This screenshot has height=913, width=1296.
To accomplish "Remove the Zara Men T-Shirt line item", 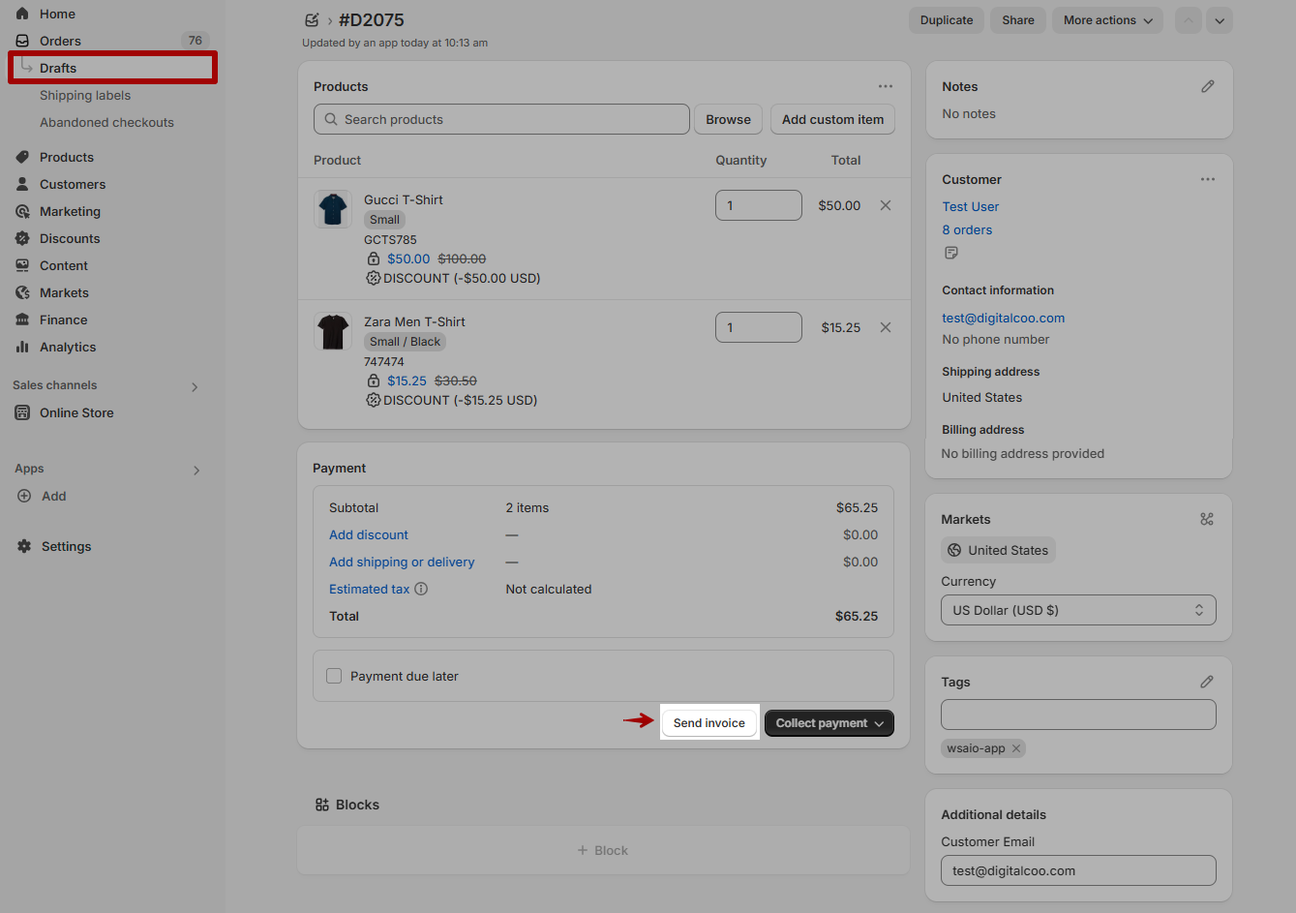I will tap(885, 327).
